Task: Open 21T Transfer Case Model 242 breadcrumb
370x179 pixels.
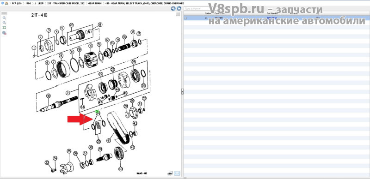Action: coord(66,3)
